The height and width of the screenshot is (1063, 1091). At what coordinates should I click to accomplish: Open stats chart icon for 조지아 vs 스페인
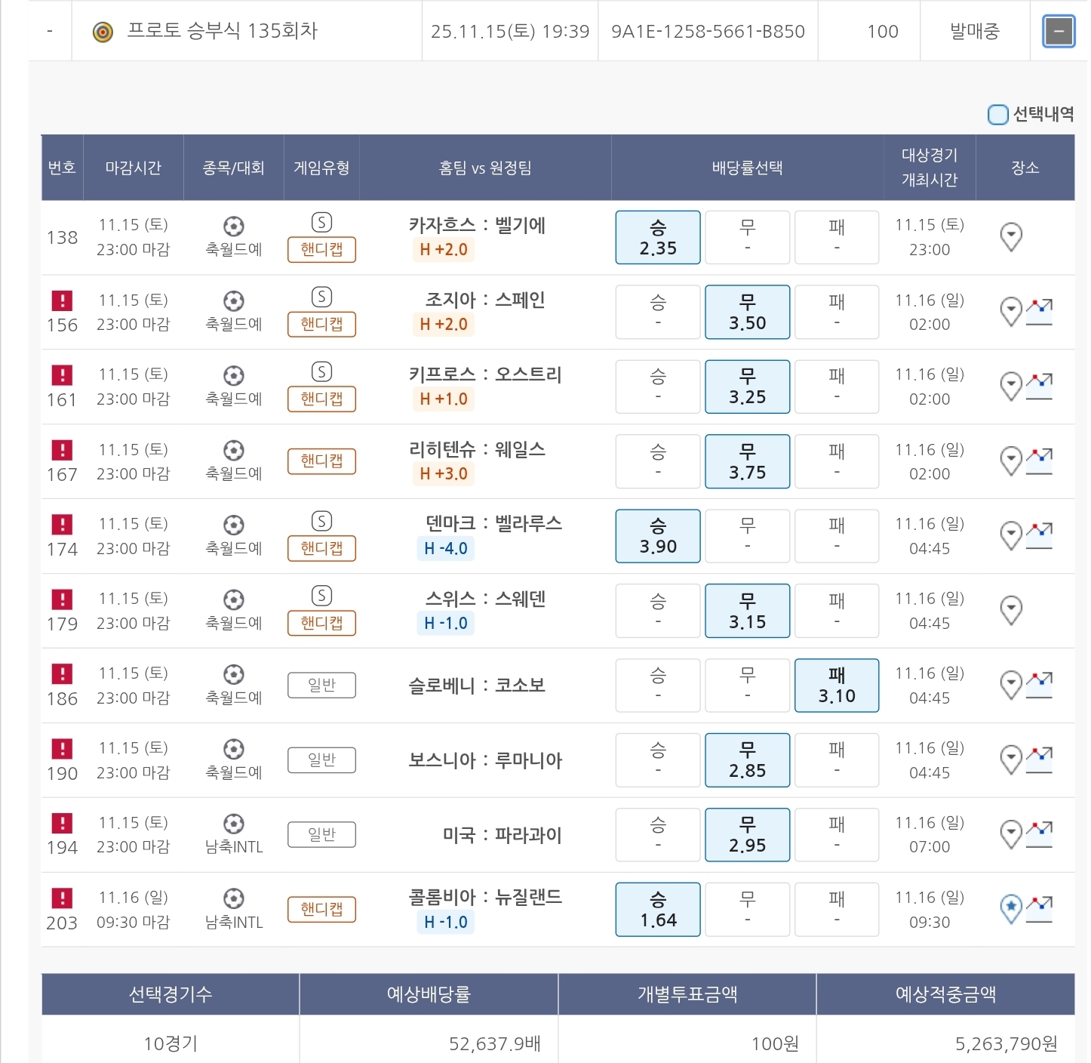point(1039,311)
